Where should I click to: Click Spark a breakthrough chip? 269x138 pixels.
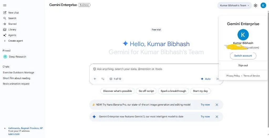click(x=173, y=91)
